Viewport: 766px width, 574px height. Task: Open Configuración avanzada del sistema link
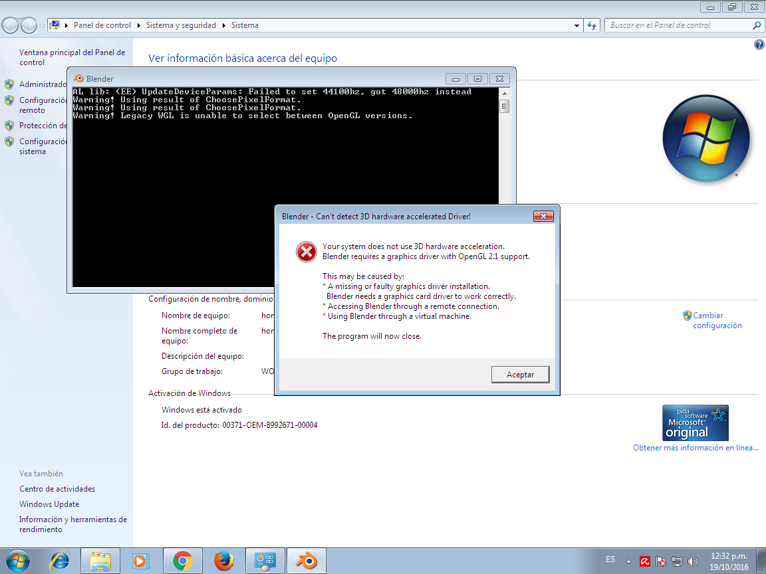coord(43,146)
